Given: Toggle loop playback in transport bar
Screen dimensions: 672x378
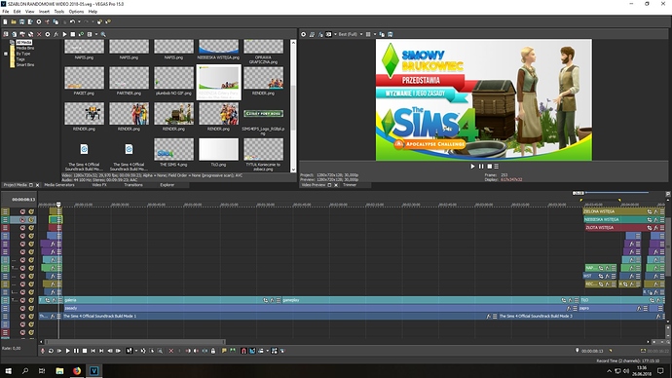Looking at the screenshot, I should click(x=51, y=351).
